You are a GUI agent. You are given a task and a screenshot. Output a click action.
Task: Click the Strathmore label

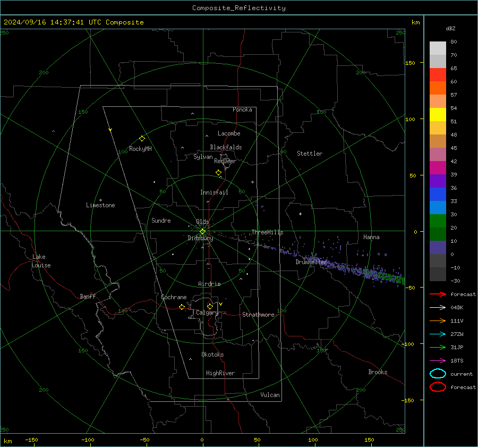[258, 315]
